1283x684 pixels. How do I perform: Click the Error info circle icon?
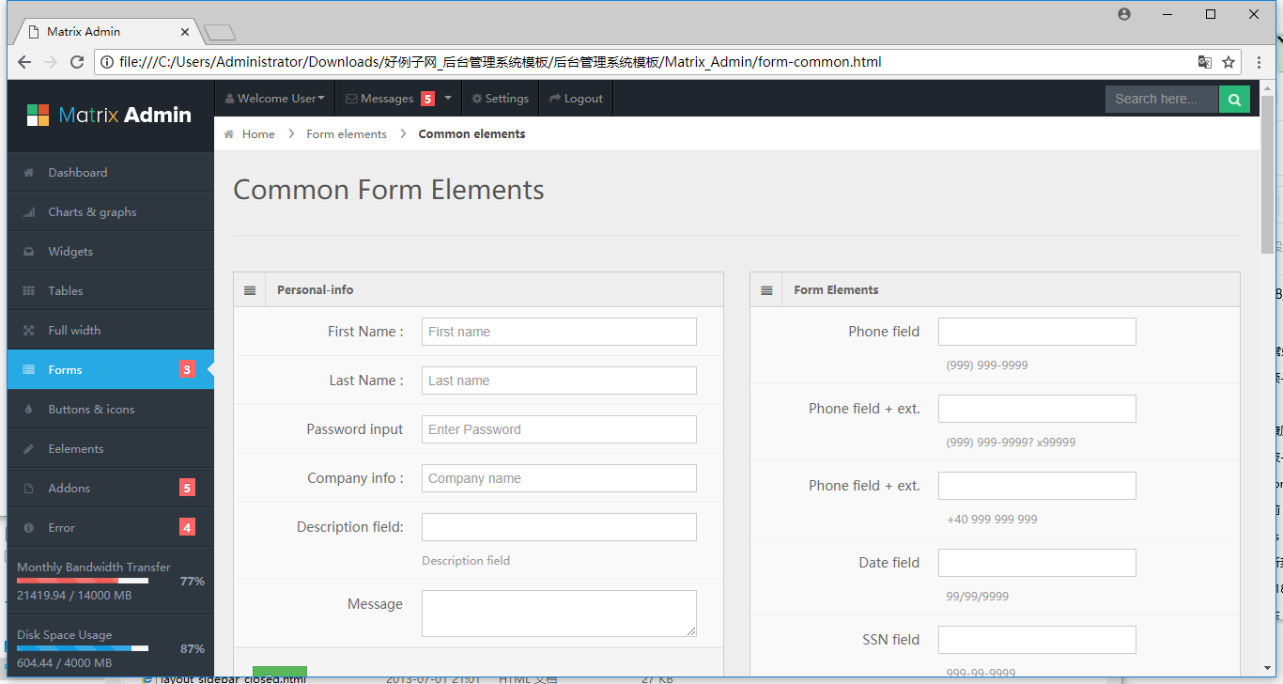click(x=28, y=528)
